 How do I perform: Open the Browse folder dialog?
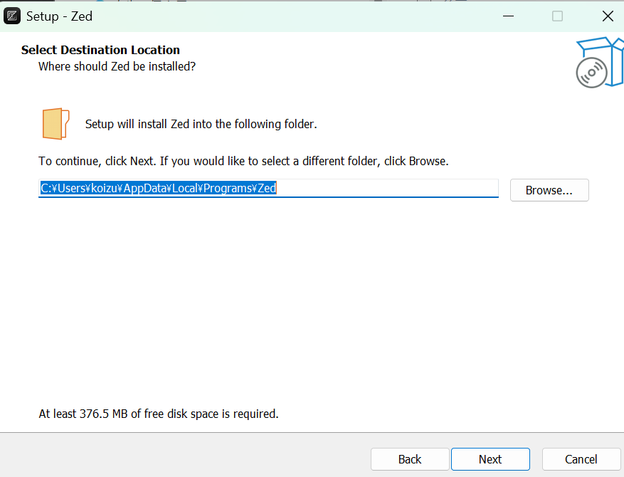click(549, 190)
